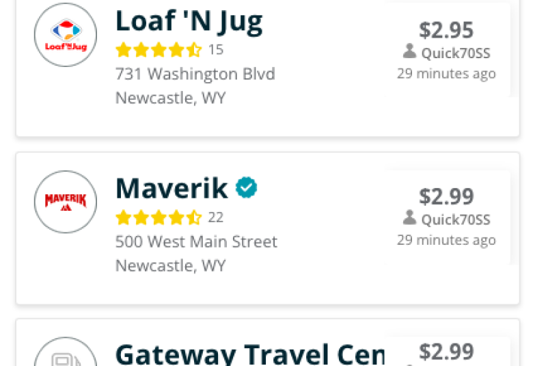Open the Maverik station title
Image resolution: width=533 pixels, height=366 pixels.
172,188
